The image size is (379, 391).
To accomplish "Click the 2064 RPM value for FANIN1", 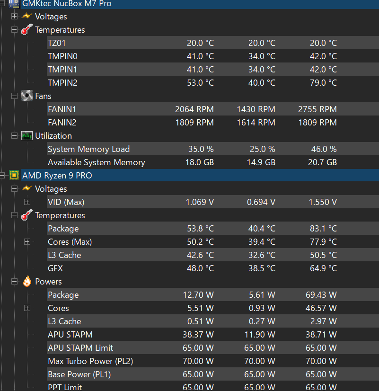I will tap(194, 109).
